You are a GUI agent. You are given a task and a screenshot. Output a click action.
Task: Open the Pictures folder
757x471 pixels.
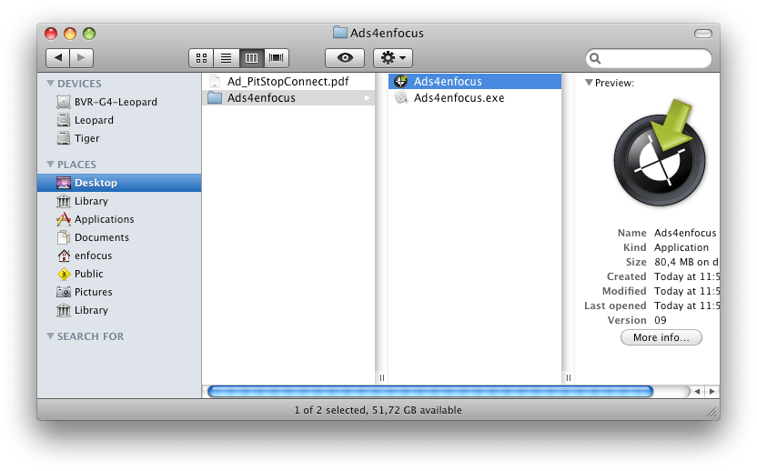[119, 292]
